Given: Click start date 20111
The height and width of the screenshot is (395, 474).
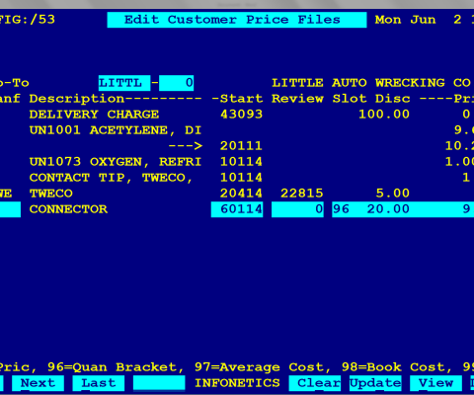Looking at the screenshot, I should [x=241, y=146].
